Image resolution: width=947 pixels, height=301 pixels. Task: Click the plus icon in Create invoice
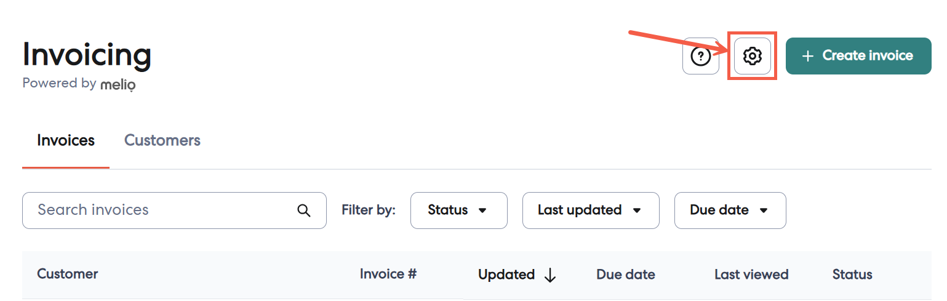coord(808,56)
